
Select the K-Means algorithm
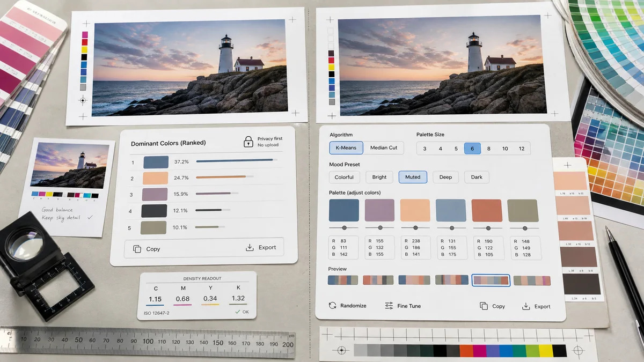pyautogui.click(x=346, y=147)
